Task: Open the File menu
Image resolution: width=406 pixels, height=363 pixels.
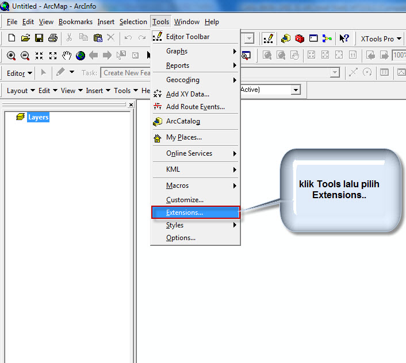Action: coord(12,22)
